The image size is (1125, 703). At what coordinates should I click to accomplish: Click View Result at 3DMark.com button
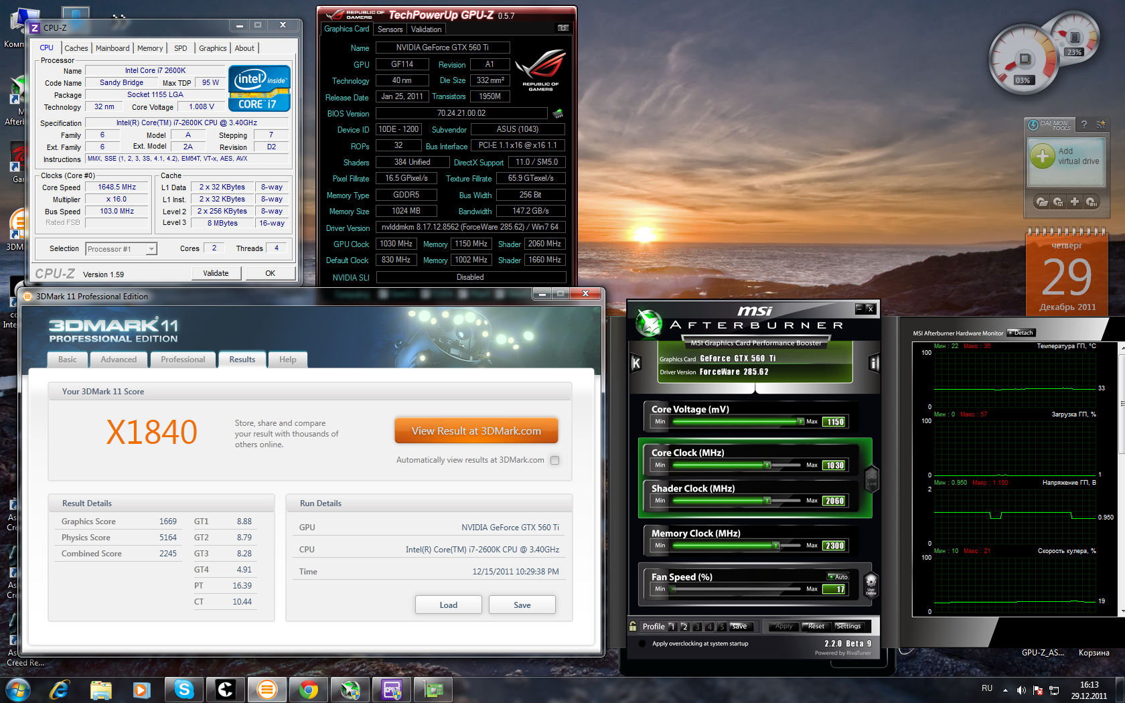pyautogui.click(x=476, y=431)
